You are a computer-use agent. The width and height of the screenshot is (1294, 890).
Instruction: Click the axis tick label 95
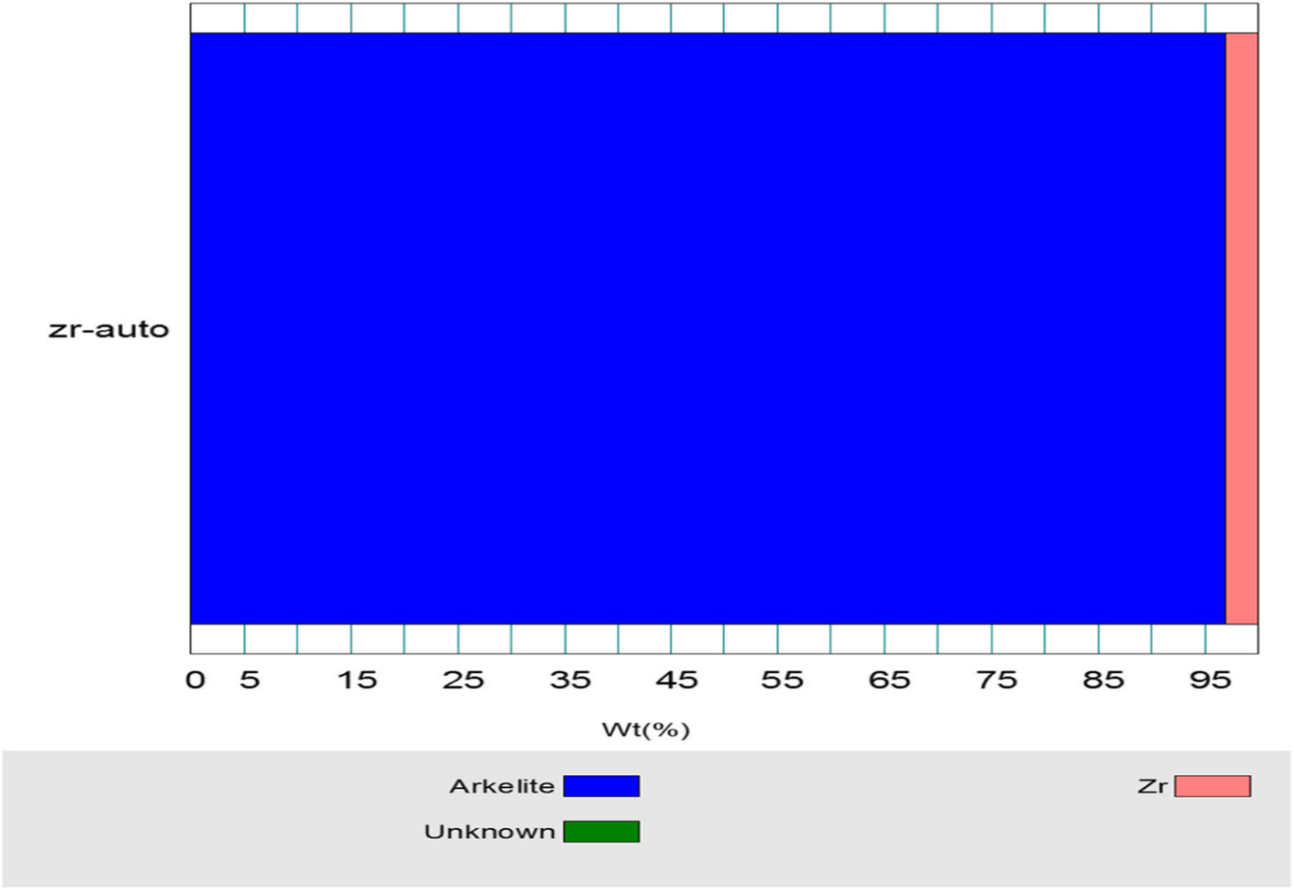click(x=1211, y=680)
